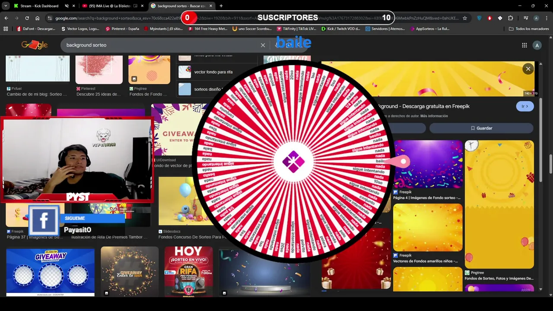
Task: Open the red hand blocker extension
Action: (489, 18)
